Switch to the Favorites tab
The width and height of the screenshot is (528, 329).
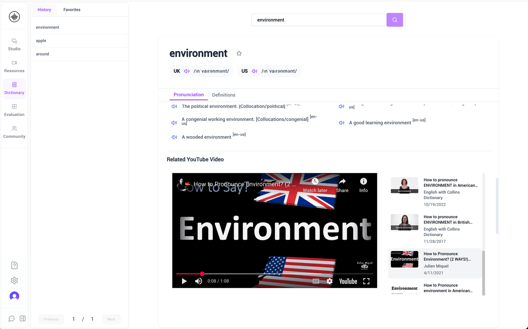[72, 10]
